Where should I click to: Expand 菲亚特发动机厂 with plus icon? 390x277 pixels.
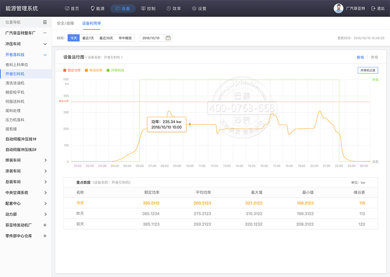(x=45, y=225)
